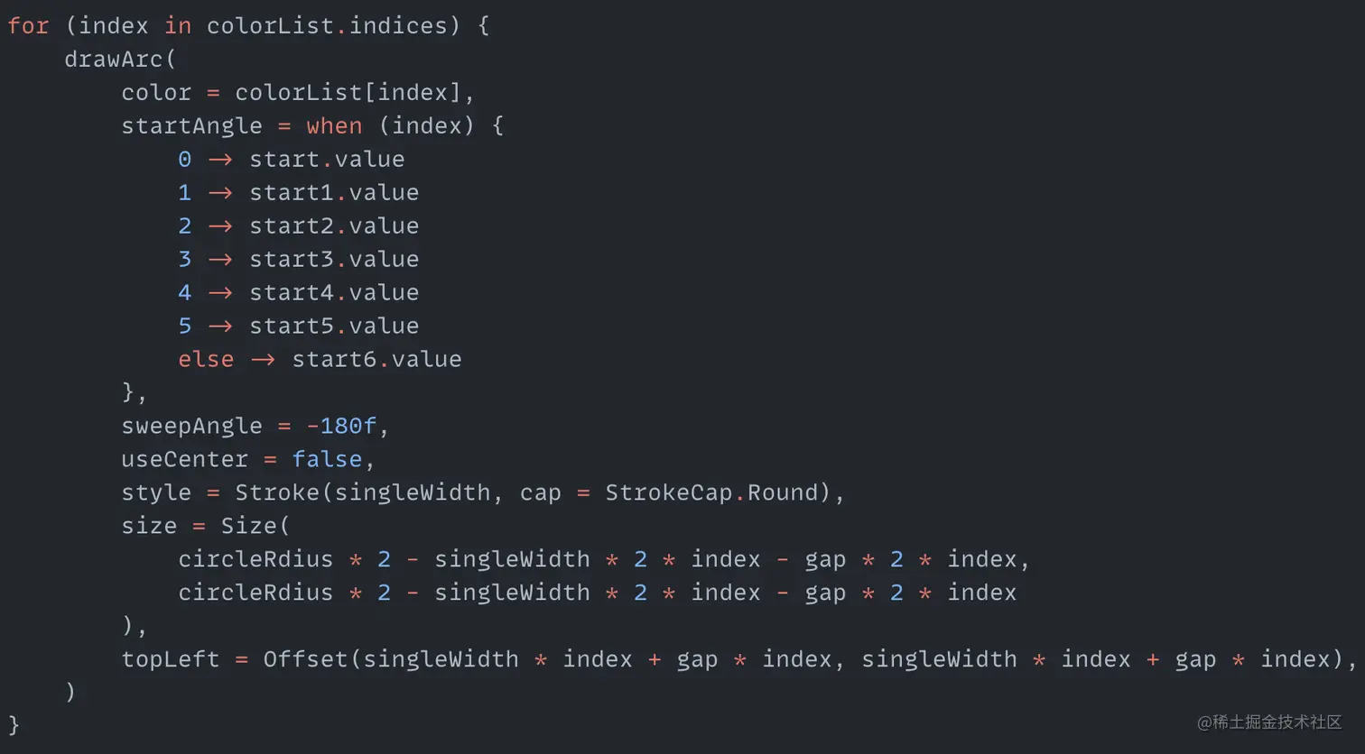The height and width of the screenshot is (754, 1365).
Task: Click the topLeft parameter name
Action: (171, 660)
